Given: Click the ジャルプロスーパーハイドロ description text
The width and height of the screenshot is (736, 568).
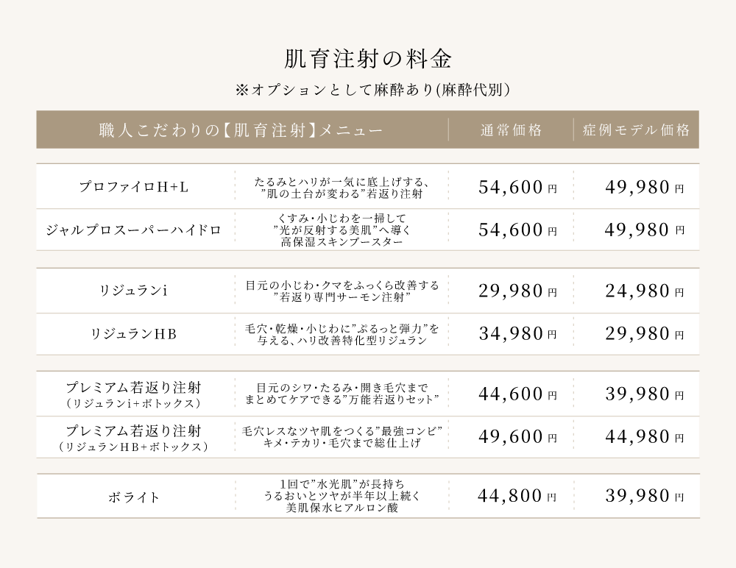Looking at the screenshot, I should [x=341, y=230].
